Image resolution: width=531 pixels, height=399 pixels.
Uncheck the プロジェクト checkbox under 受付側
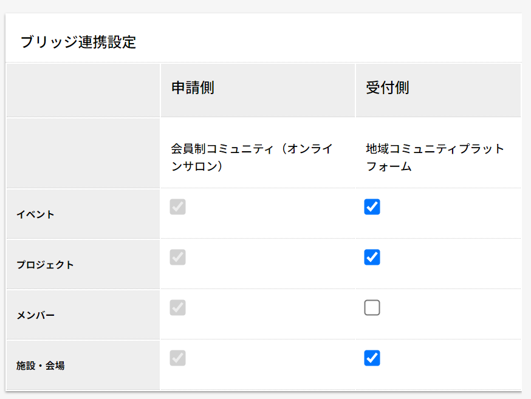coord(372,257)
